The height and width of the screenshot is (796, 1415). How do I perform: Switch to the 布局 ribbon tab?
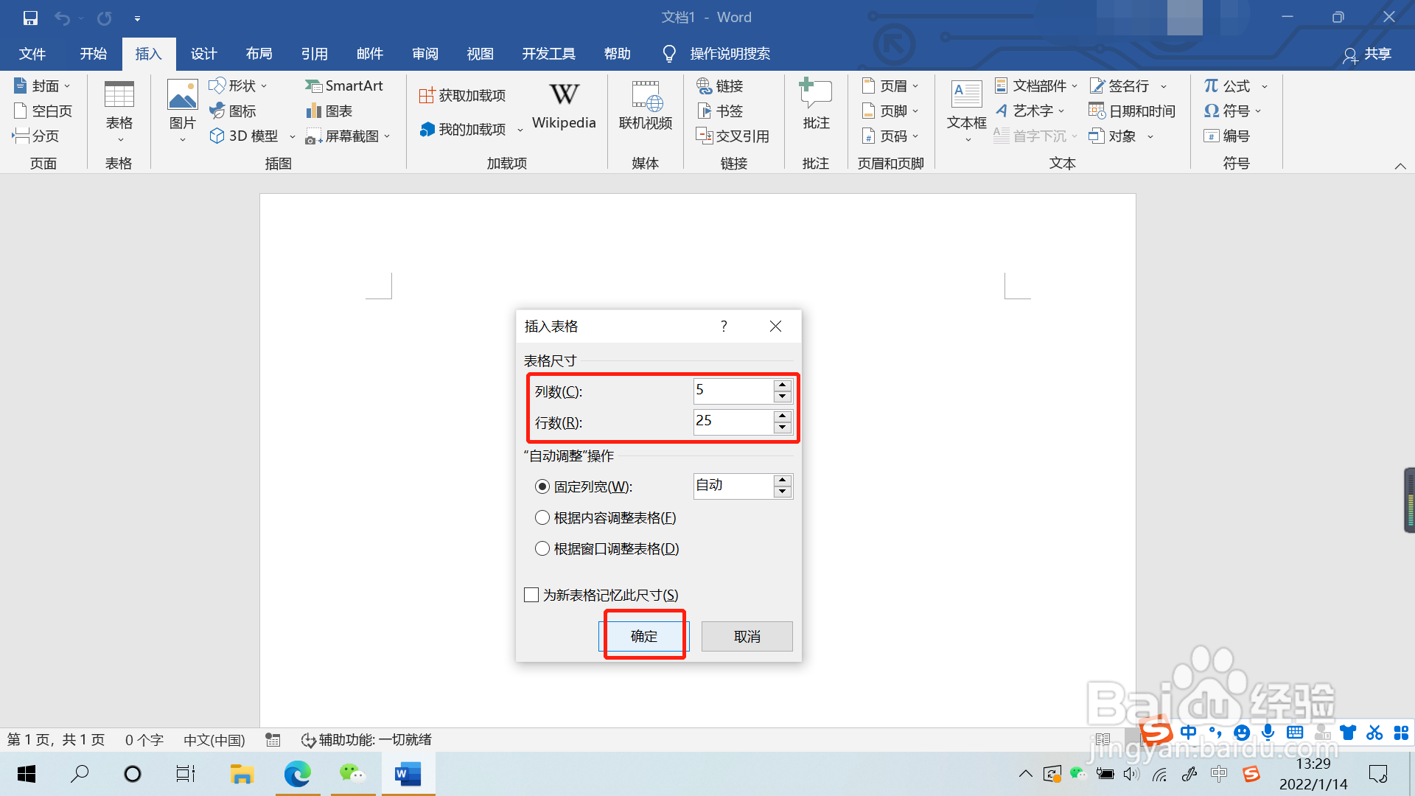point(259,54)
